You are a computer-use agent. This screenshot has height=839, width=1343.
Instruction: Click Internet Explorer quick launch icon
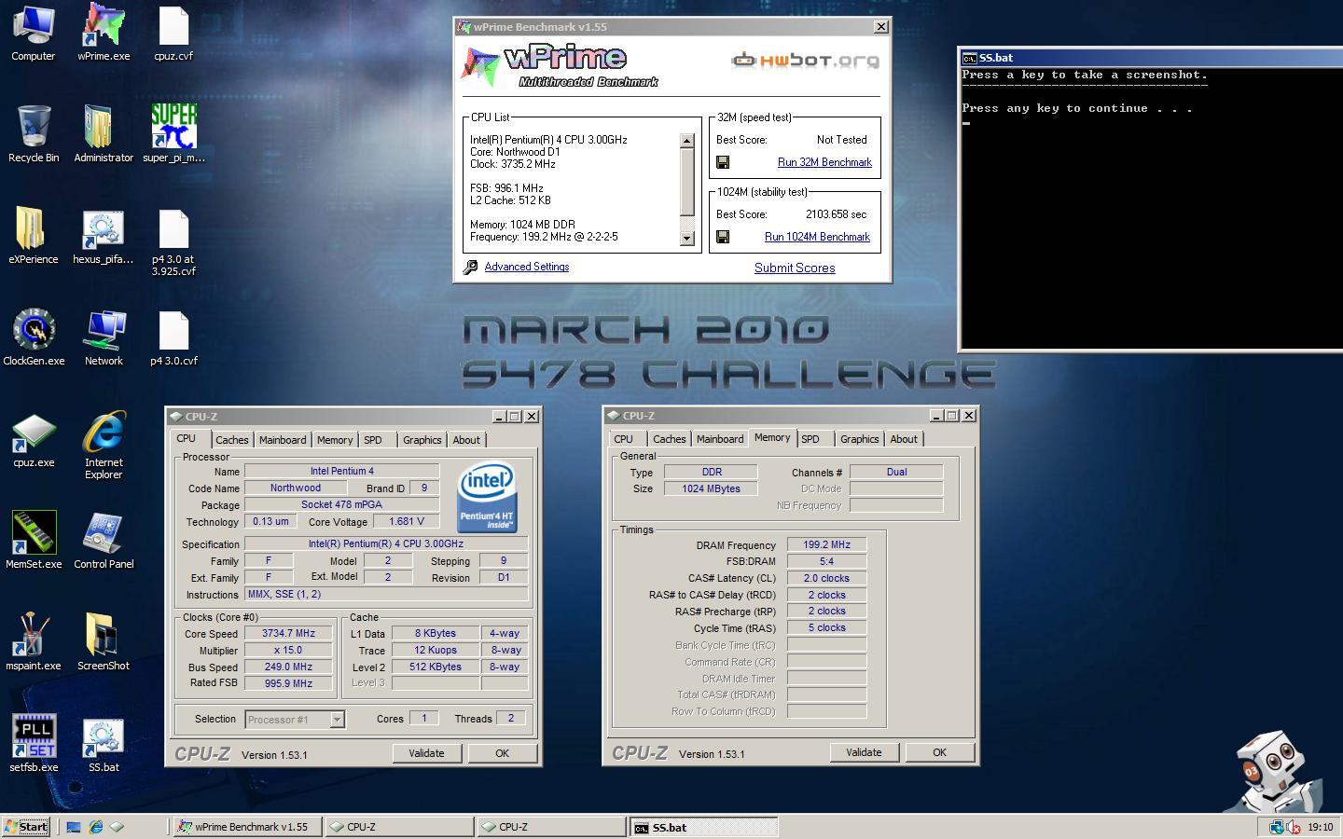coord(95,827)
